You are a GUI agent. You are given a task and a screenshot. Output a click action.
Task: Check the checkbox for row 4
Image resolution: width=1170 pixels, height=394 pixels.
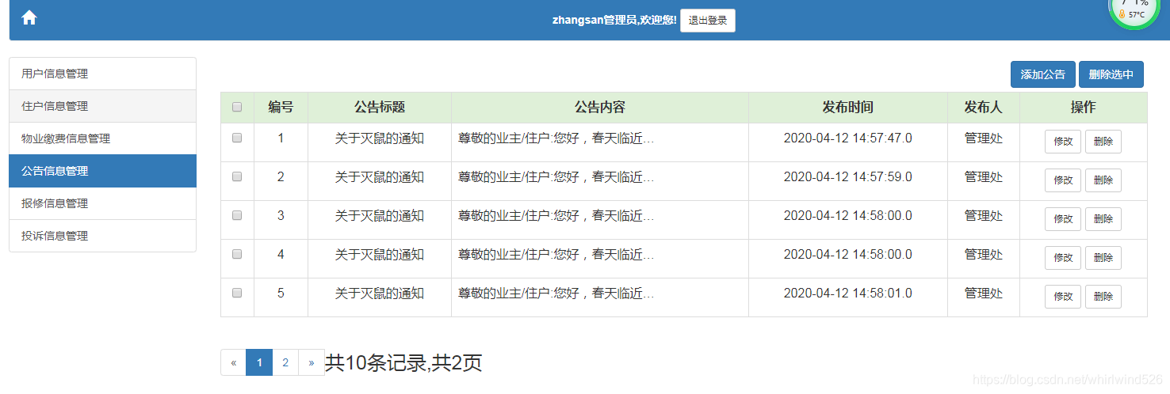tap(237, 254)
